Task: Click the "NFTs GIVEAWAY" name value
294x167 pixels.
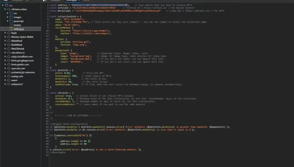Action: click(x=73, y=19)
